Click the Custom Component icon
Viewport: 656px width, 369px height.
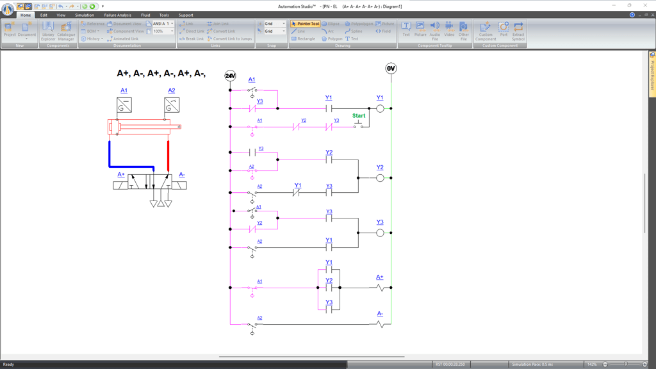point(486,30)
